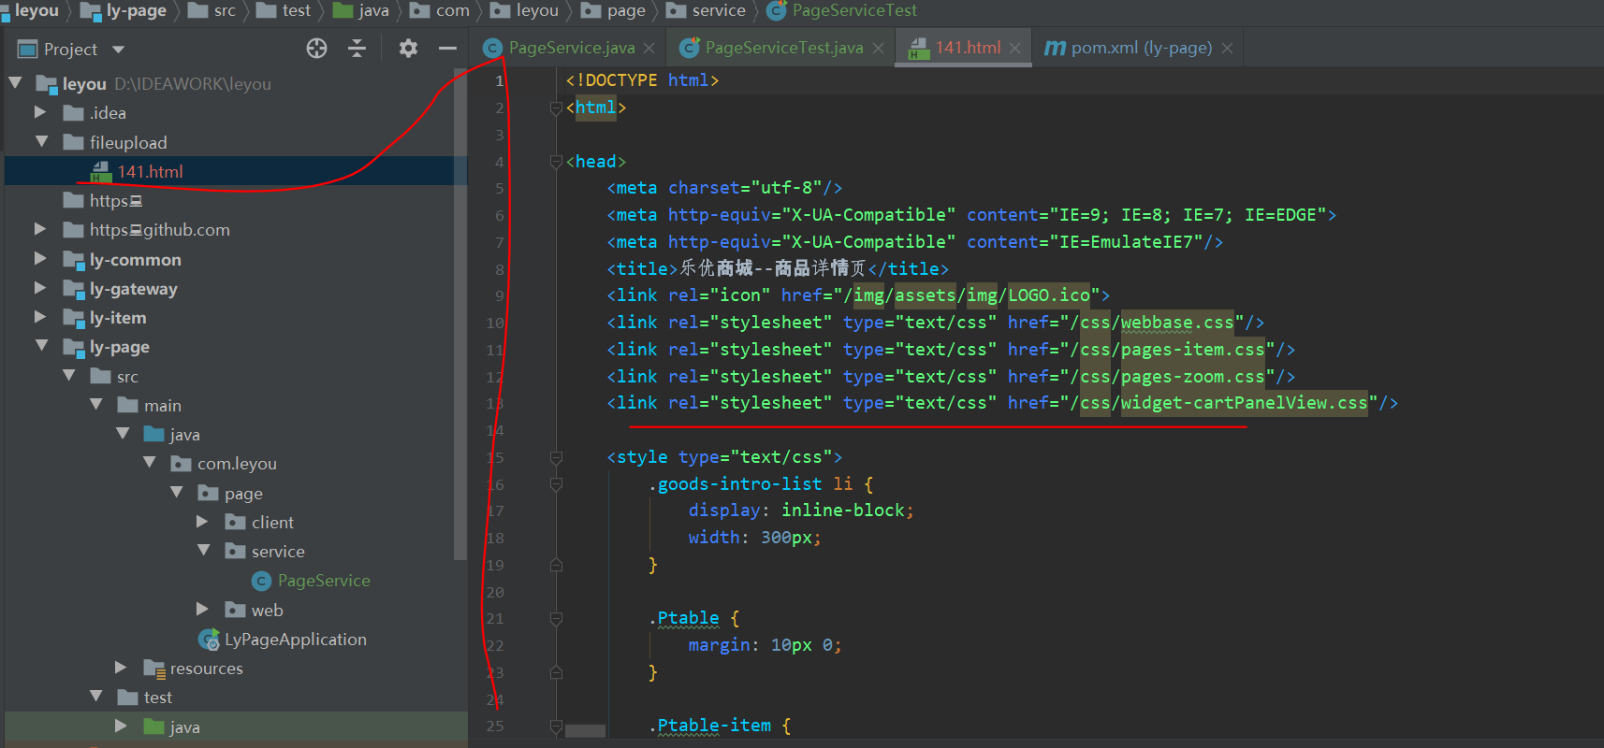Fold the .goods-intro-list rule at line 16
Viewport: 1604px width, 748px height.
(556, 484)
